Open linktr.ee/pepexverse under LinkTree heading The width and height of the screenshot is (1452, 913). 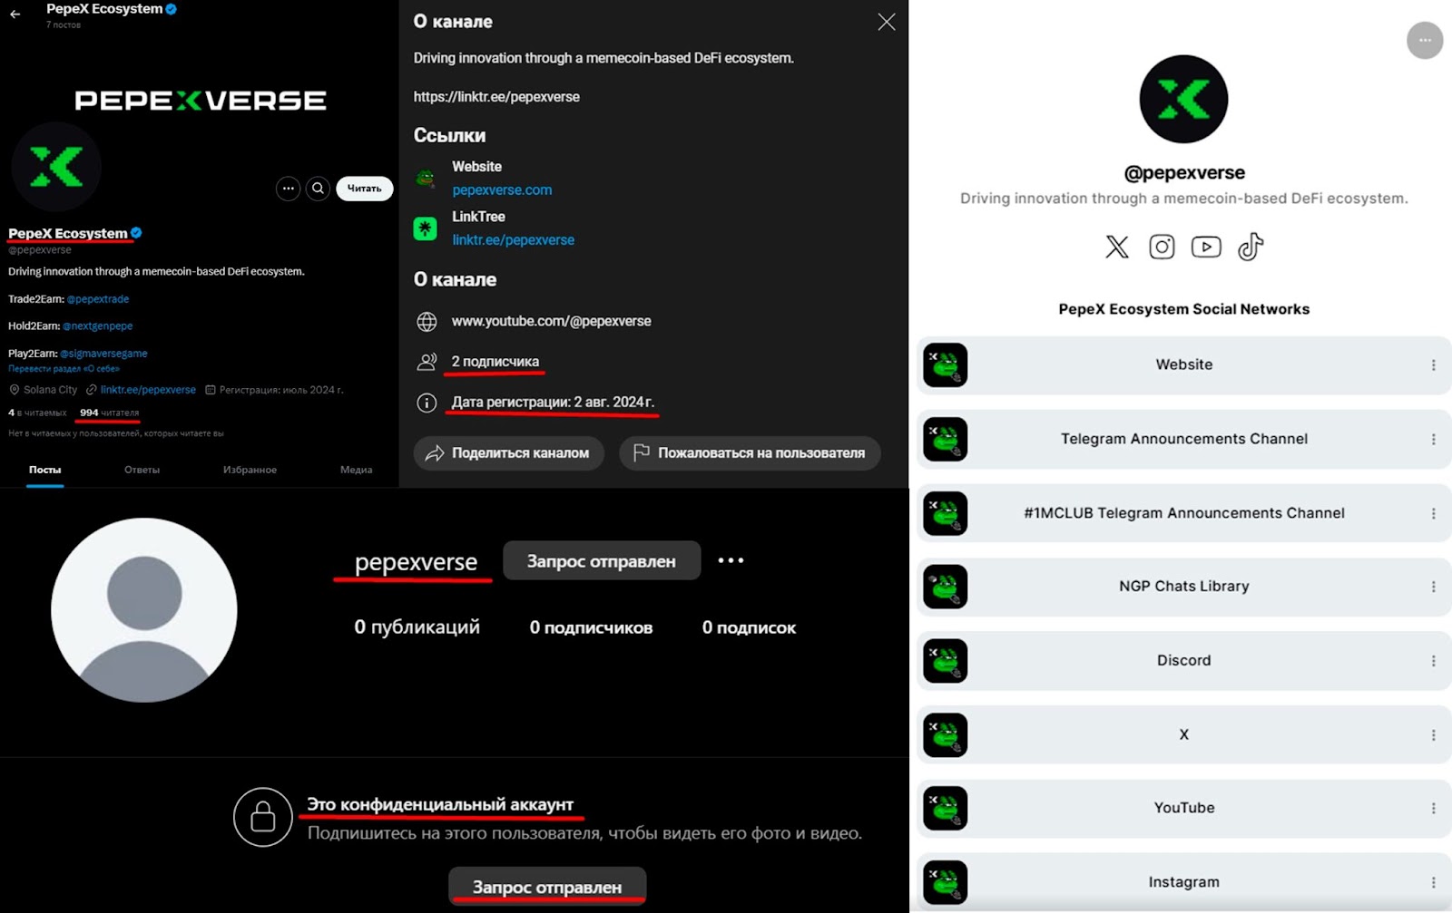coord(513,240)
